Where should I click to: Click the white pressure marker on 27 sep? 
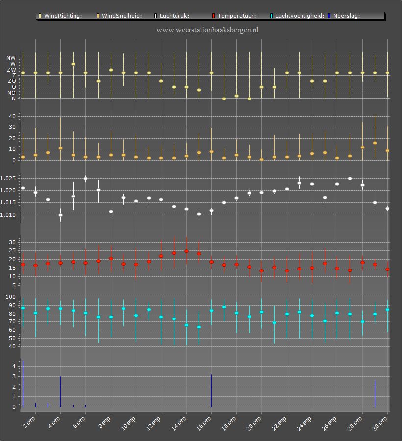(x=350, y=178)
